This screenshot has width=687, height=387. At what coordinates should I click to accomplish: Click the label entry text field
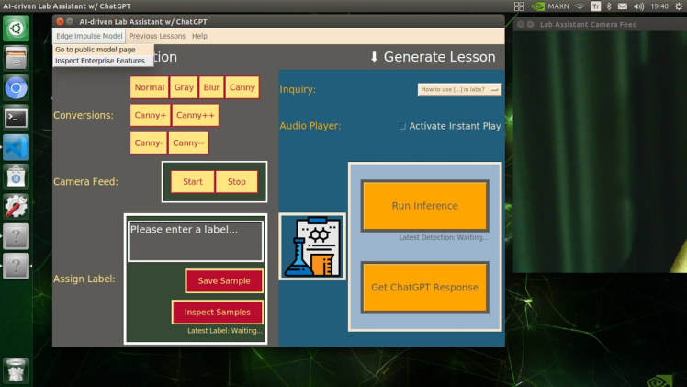pyautogui.click(x=196, y=241)
